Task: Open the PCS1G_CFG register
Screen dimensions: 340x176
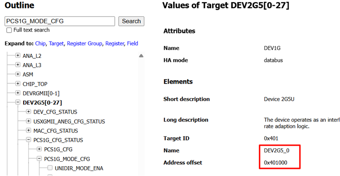Action: (58, 149)
